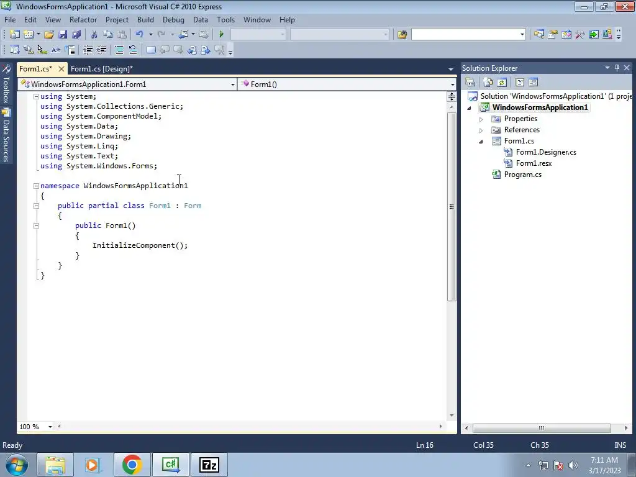This screenshot has height=477, width=636.
Task: Collapse the Form1 class code block
Action: coord(36,206)
